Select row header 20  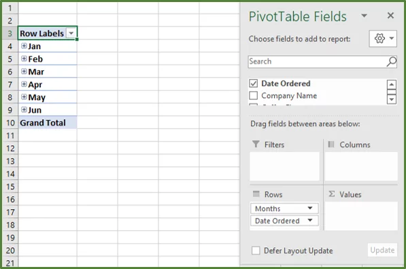pyautogui.click(x=10, y=251)
